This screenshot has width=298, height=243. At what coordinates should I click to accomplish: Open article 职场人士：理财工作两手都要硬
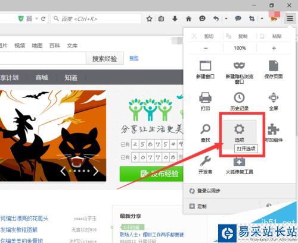coord(152,235)
